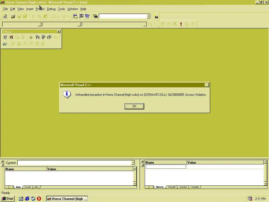This screenshot has width=269, height=202.
Task: Open QuickWatch with the glasses icon
Action: 5,44
